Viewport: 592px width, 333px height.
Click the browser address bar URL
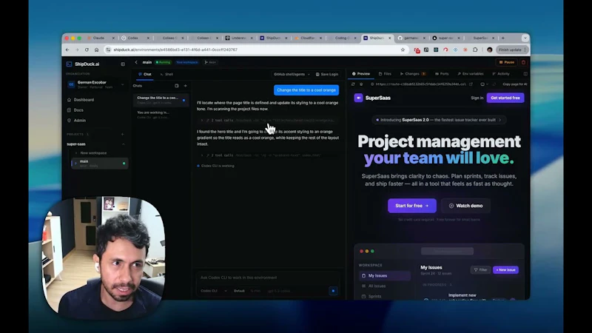[175, 50]
